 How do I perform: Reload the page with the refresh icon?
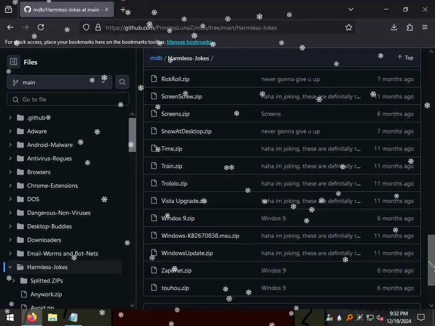41,27
